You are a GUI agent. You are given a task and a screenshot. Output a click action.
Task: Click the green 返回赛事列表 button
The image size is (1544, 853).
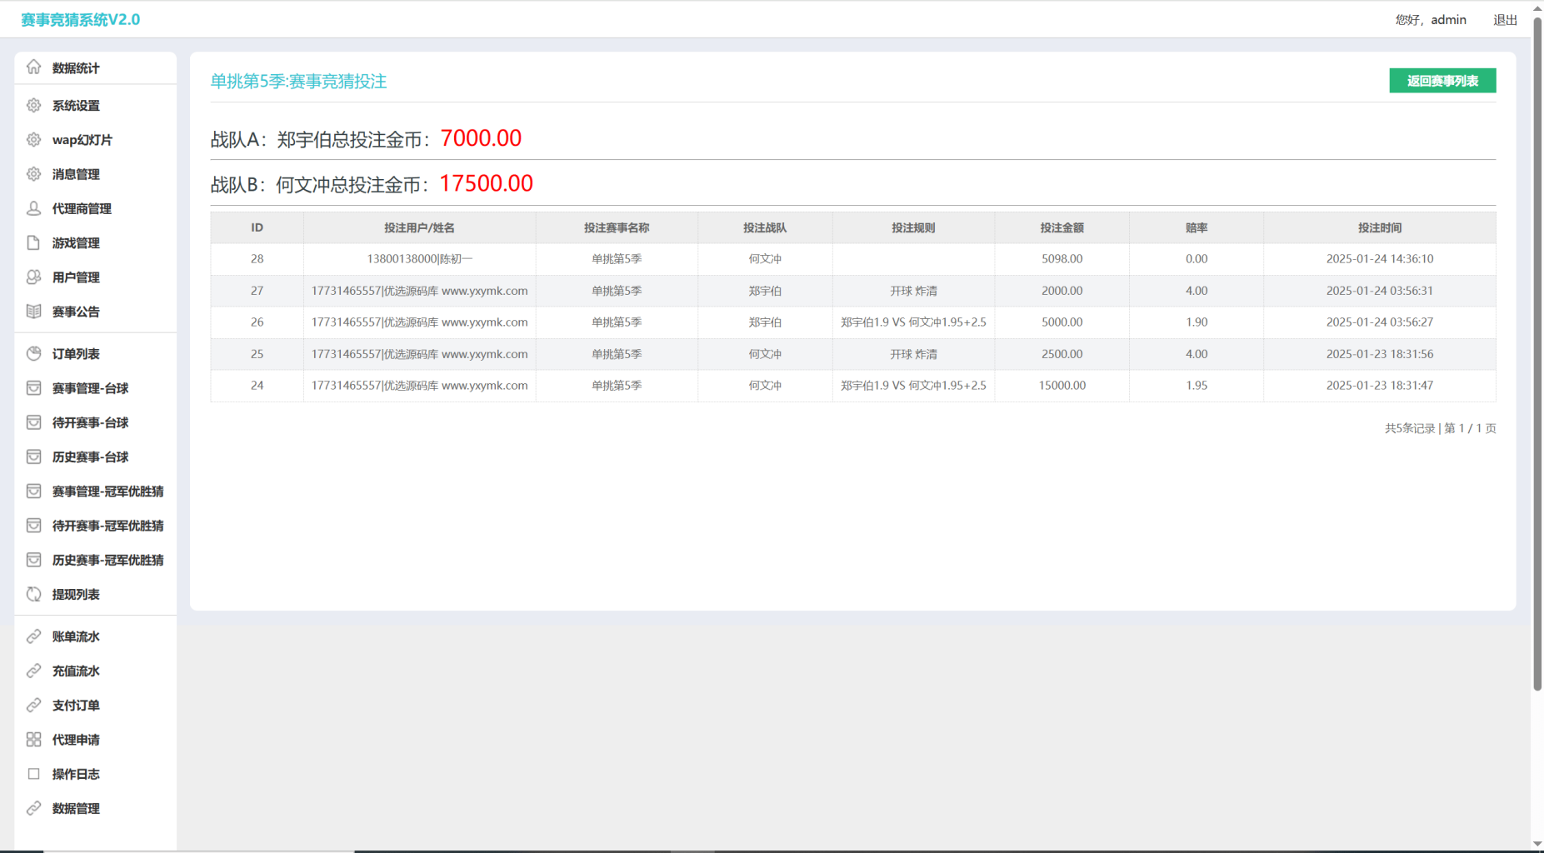(x=1442, y=81)
